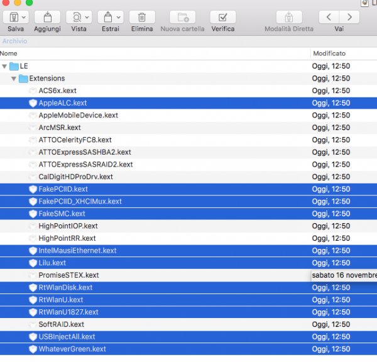Collapse the LE folder disclosure triangle
This screenshot has height=362, width=377.
(5, 66)
